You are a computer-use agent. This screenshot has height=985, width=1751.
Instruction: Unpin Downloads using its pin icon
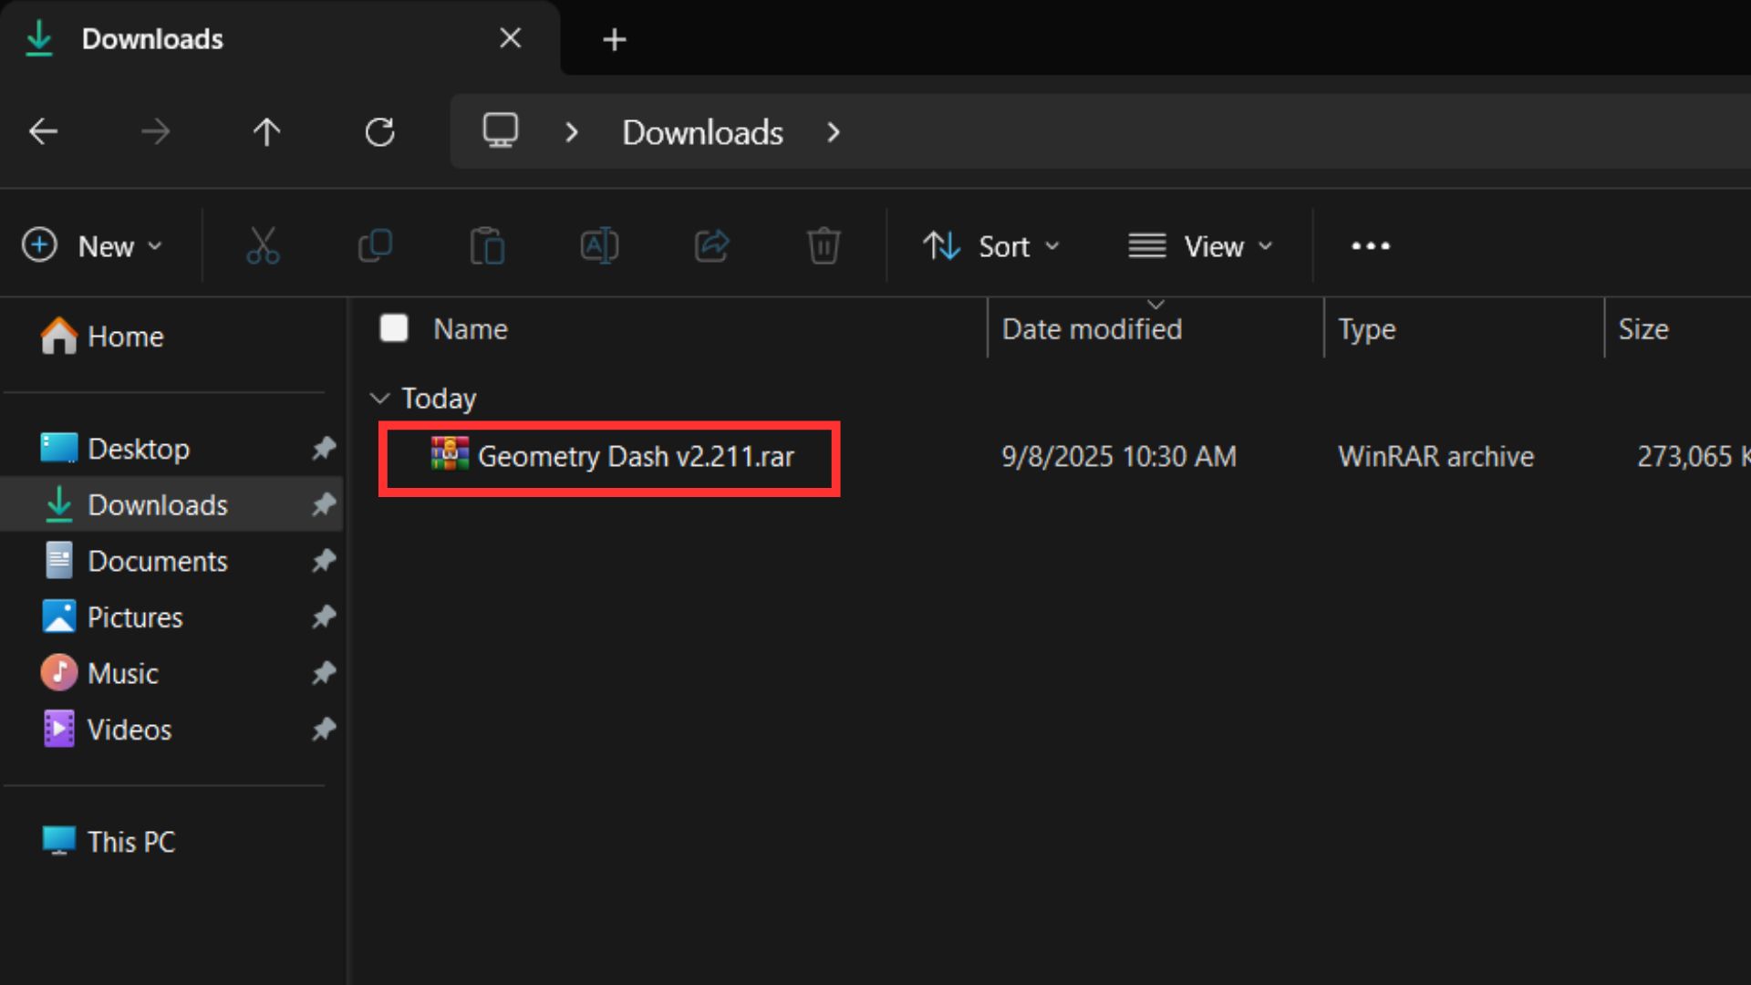coord(324,504)
